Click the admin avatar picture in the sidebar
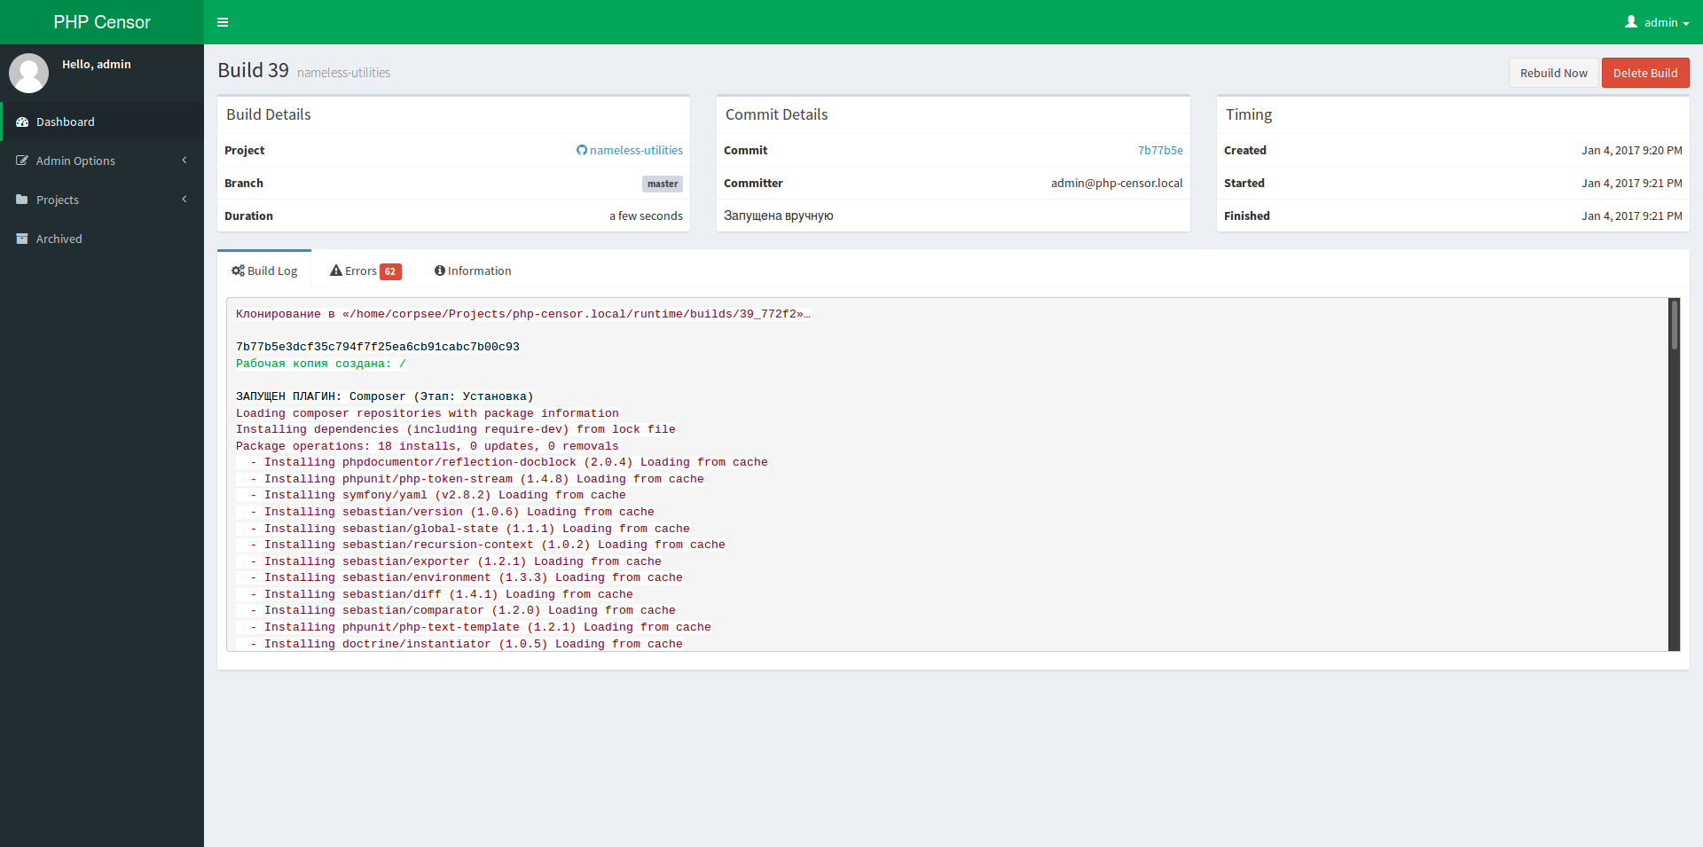The width and height of the screenshot is (1703, 847). coord(28,73)
